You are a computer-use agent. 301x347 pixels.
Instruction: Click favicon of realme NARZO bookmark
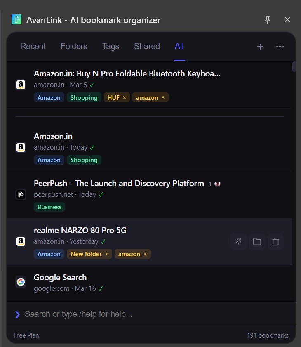click(21, 241)
